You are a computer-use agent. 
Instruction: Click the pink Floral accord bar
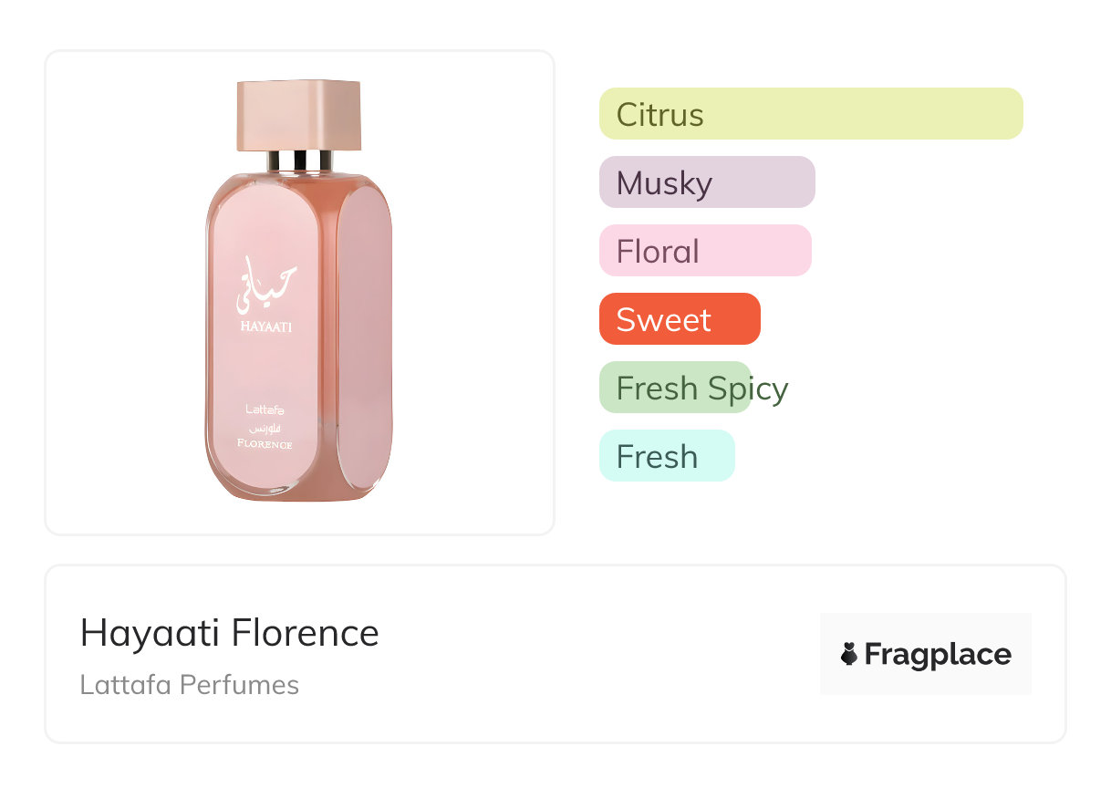click(x=704, y=251)
